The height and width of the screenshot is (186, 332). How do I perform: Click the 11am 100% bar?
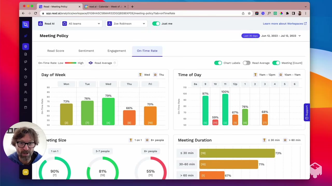(x=225, y=110)
